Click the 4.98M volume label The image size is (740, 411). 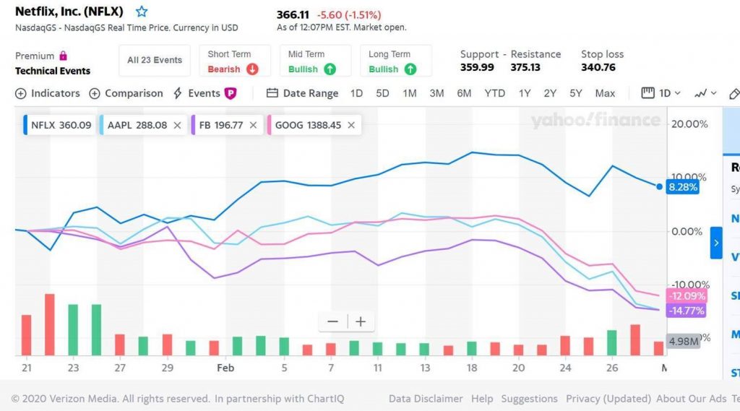684,341
